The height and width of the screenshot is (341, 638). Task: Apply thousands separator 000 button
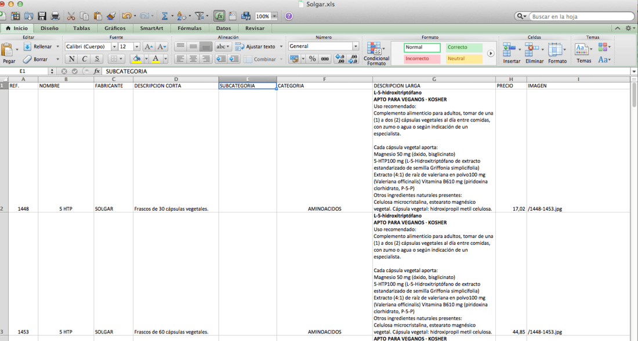pyautogui.click(x=325, y=59)
